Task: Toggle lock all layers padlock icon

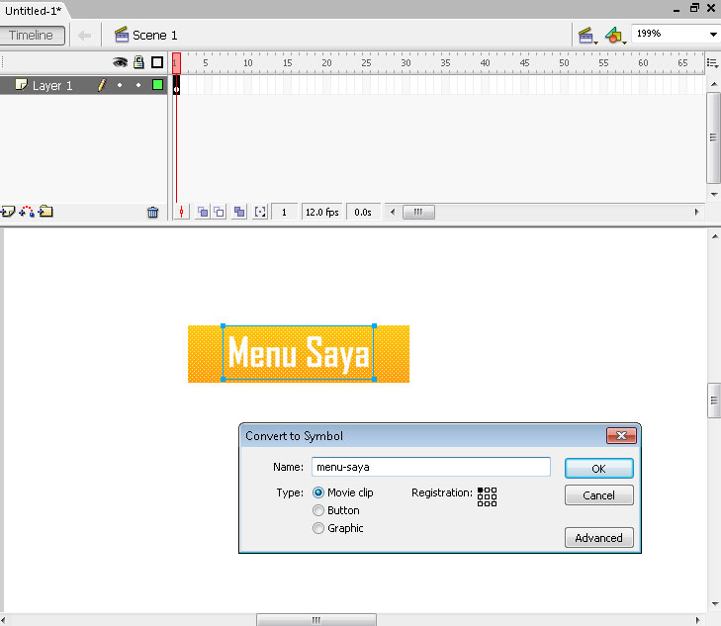Action: [138, 62]
